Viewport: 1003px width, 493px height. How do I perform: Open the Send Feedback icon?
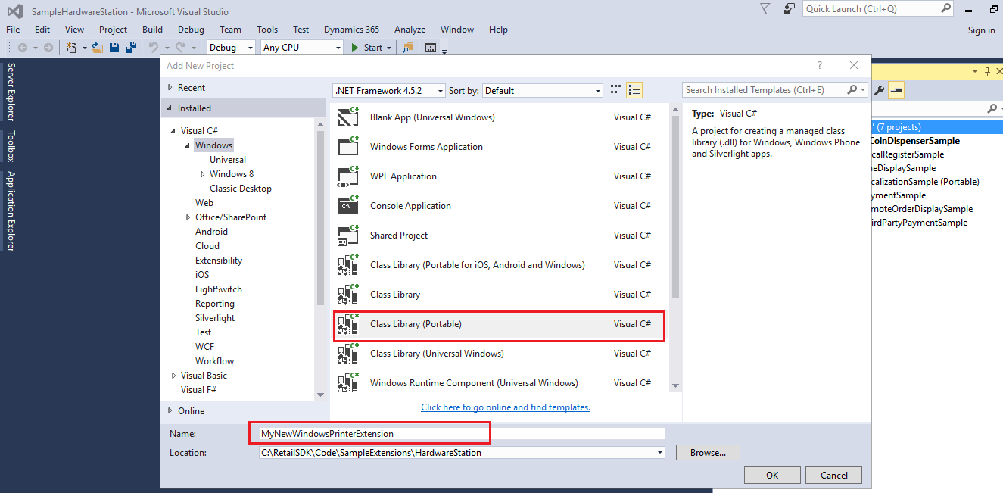790,8
